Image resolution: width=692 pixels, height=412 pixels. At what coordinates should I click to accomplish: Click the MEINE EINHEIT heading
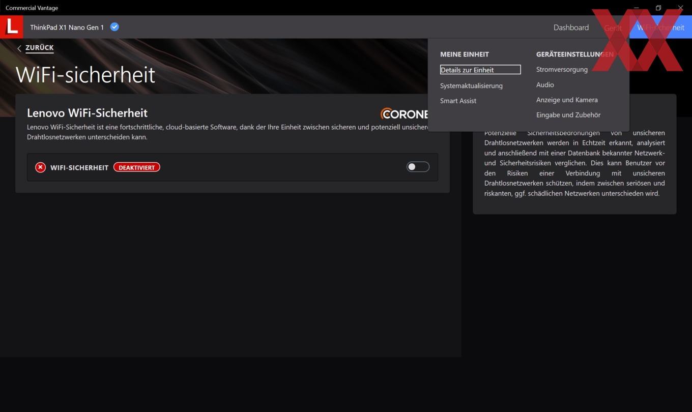point(465,54)
